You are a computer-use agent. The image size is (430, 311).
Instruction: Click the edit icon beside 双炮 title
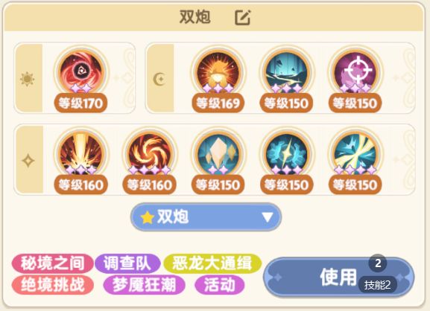click(243, 18)
